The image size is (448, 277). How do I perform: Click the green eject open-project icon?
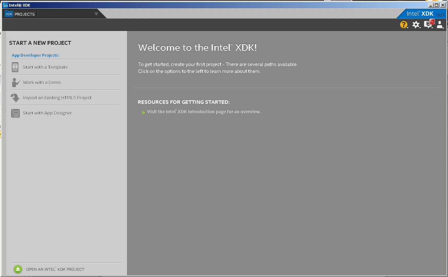tap(18, 269)
